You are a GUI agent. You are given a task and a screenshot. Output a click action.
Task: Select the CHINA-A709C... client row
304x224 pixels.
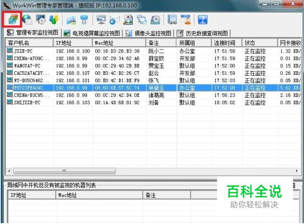(x=153, y=59)
